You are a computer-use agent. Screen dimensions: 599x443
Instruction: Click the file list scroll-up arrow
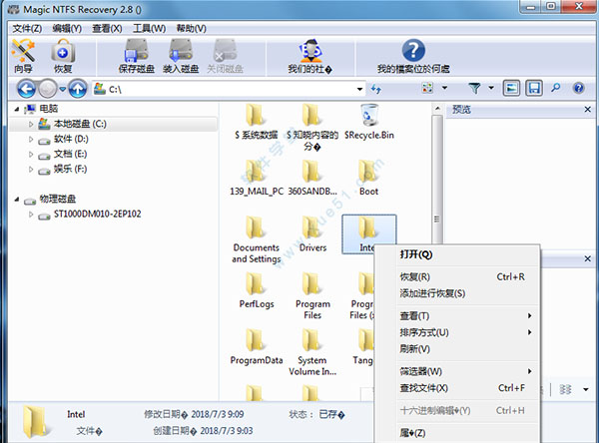tap(437, 109)
